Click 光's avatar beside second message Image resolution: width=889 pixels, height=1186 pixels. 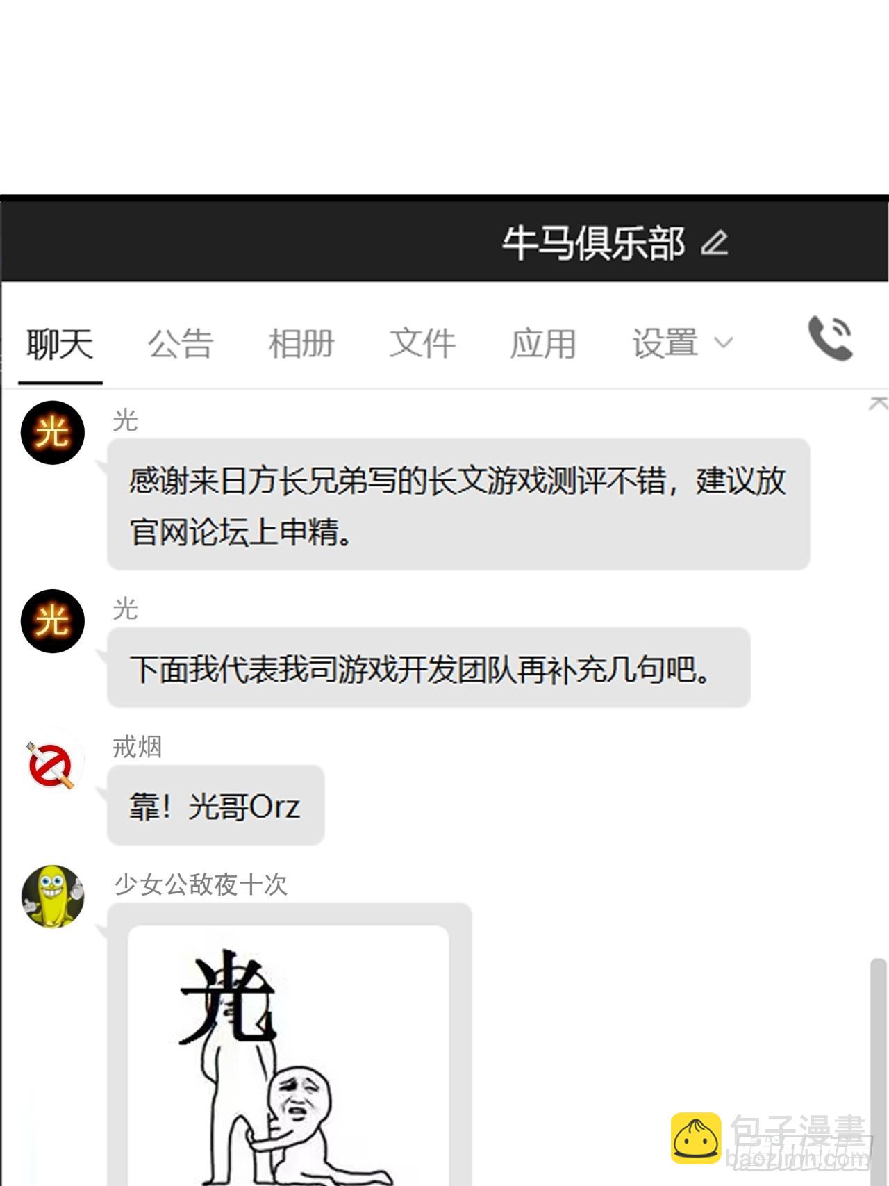pyautogui.click(x=53, y=620)
